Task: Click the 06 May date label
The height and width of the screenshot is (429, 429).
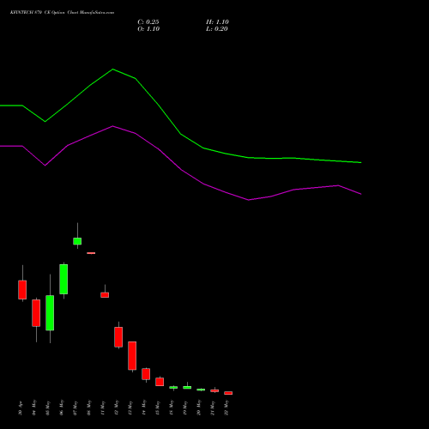Action: pos(62,408)
